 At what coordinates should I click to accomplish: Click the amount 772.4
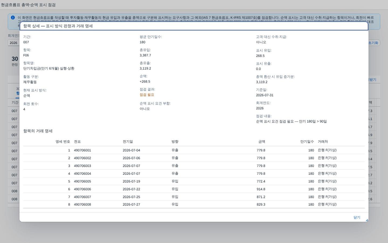261,181
